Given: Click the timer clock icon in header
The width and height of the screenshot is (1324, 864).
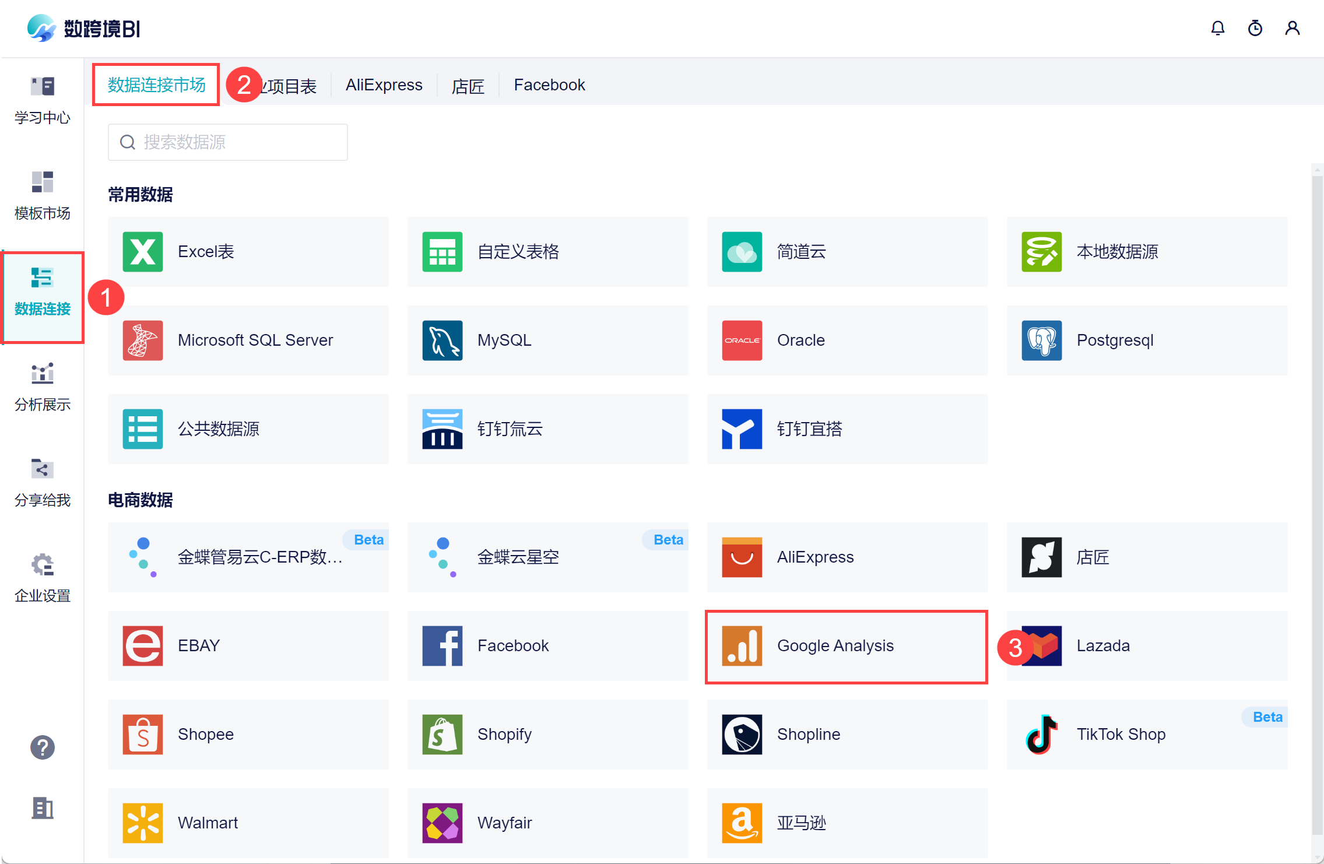Looking at the screenshot, I should 1255,28.
